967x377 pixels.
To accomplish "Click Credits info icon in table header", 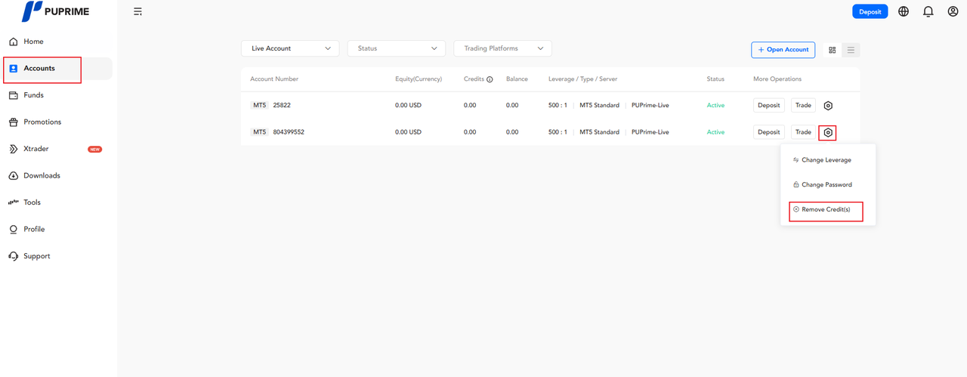I will 490,79.
